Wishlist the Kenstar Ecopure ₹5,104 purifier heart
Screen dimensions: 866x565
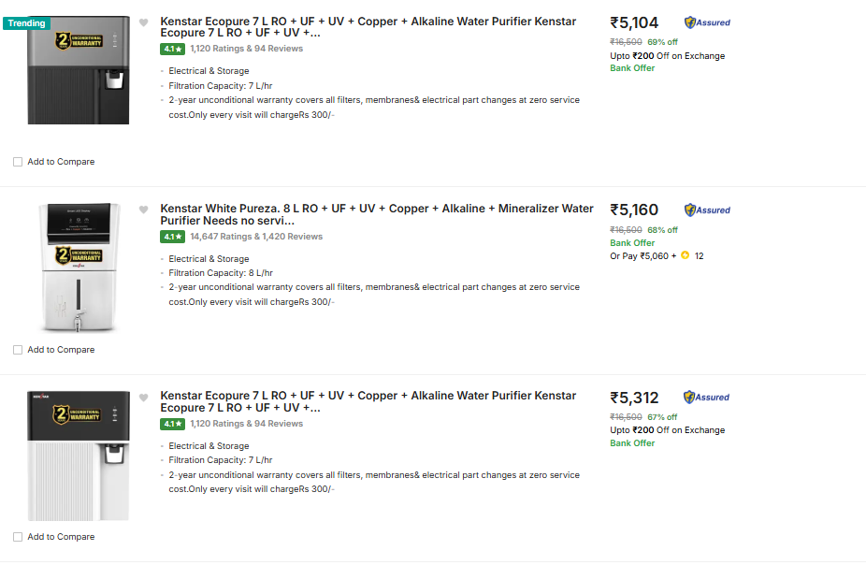coord(143,22)
